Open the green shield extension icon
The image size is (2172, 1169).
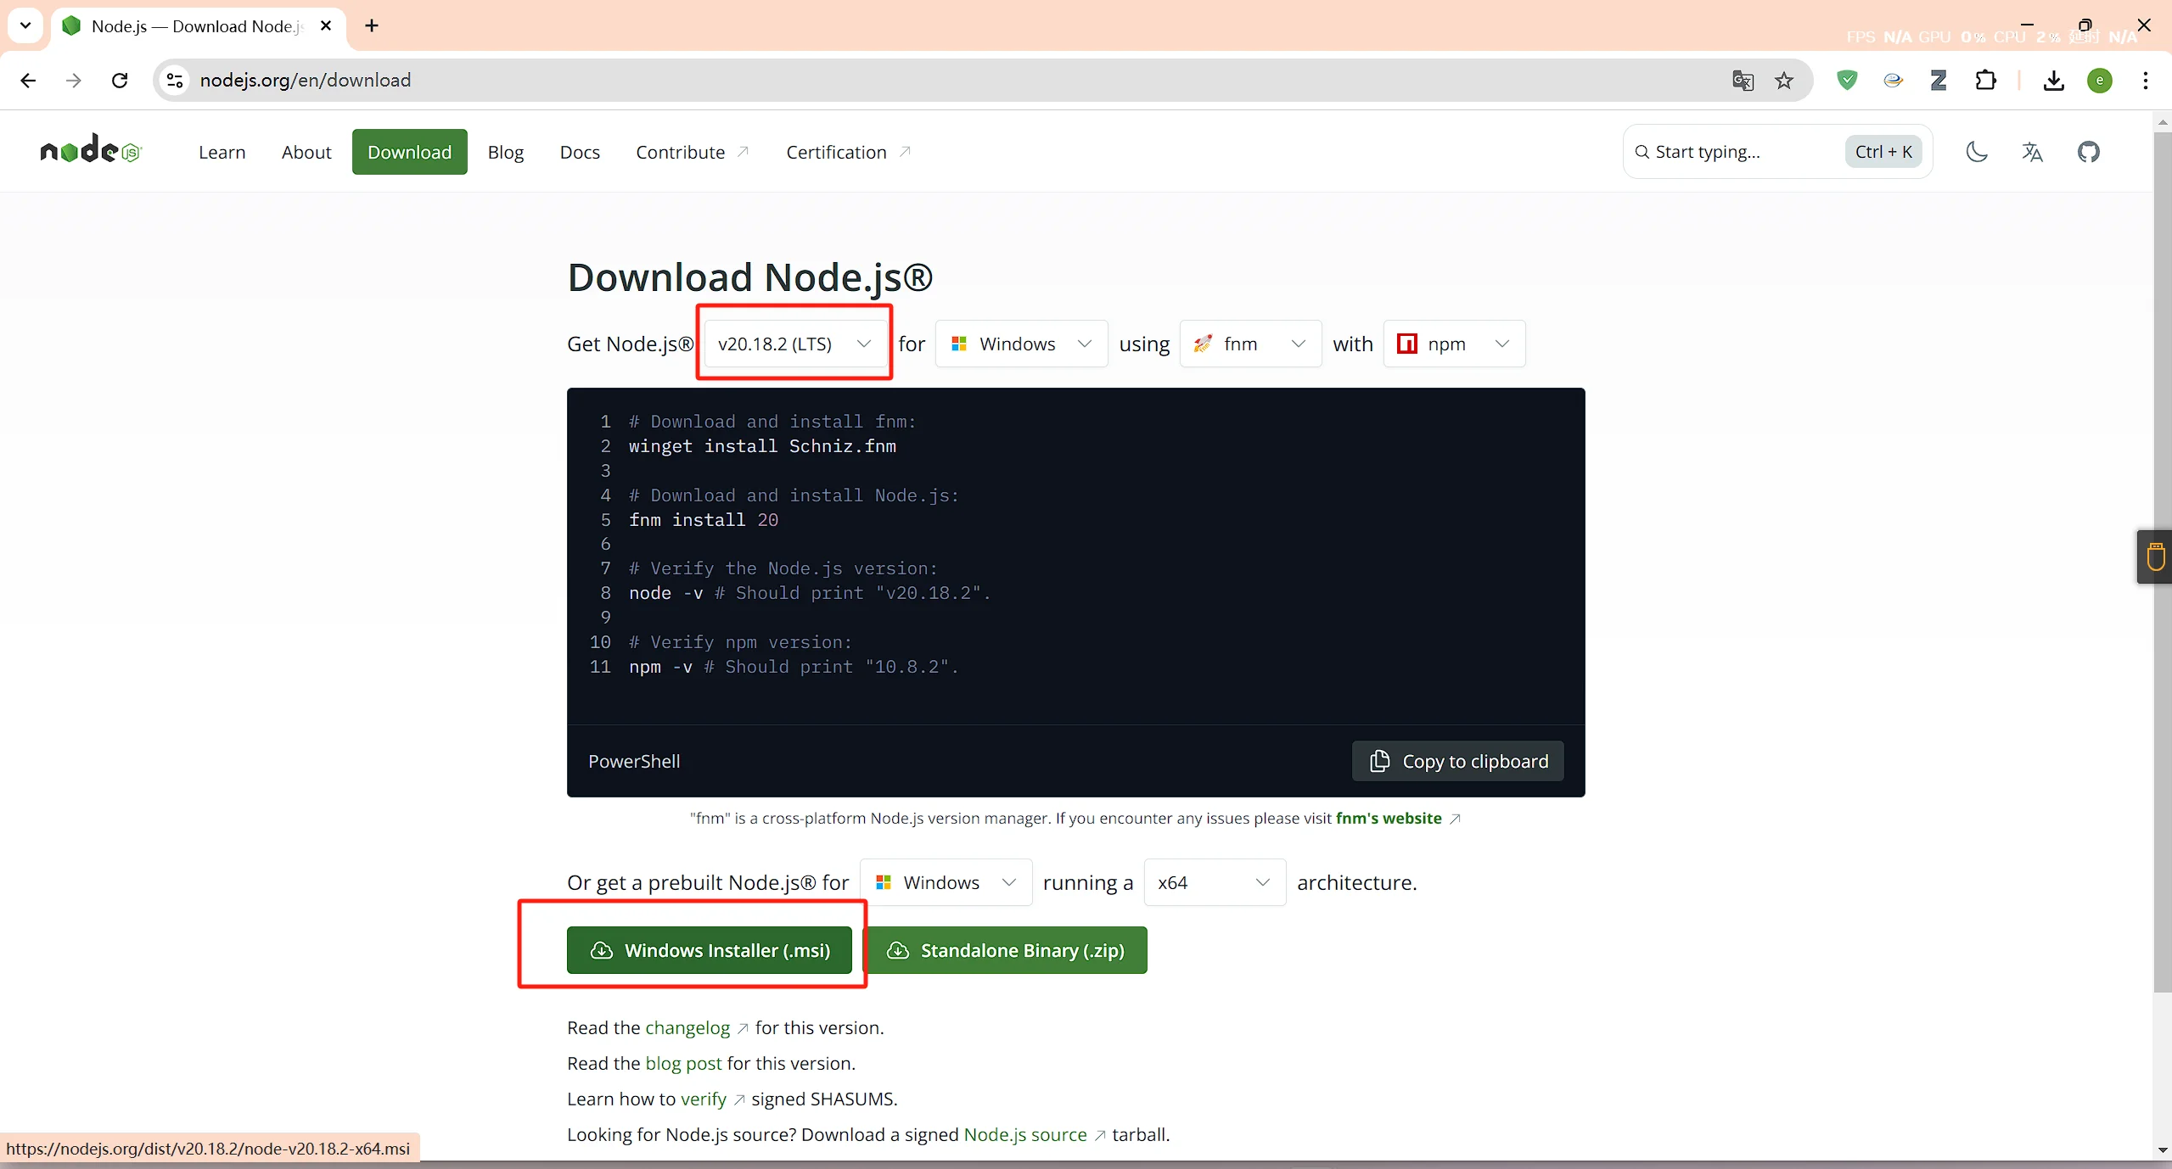(1847, 81)
